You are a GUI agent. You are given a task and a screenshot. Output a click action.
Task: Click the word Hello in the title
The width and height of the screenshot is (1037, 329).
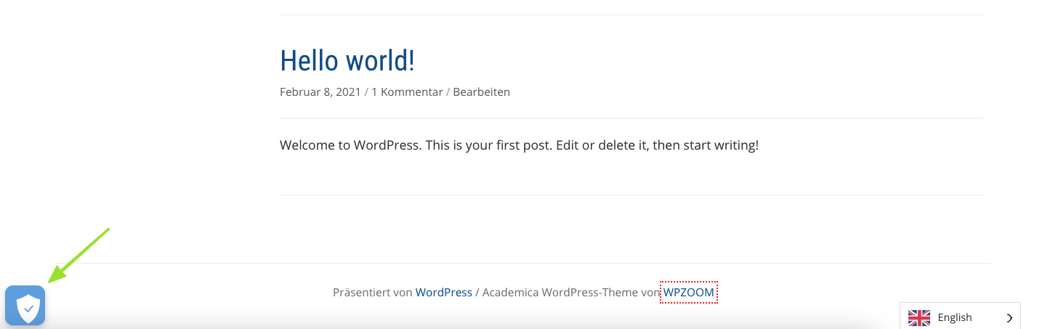310,60
